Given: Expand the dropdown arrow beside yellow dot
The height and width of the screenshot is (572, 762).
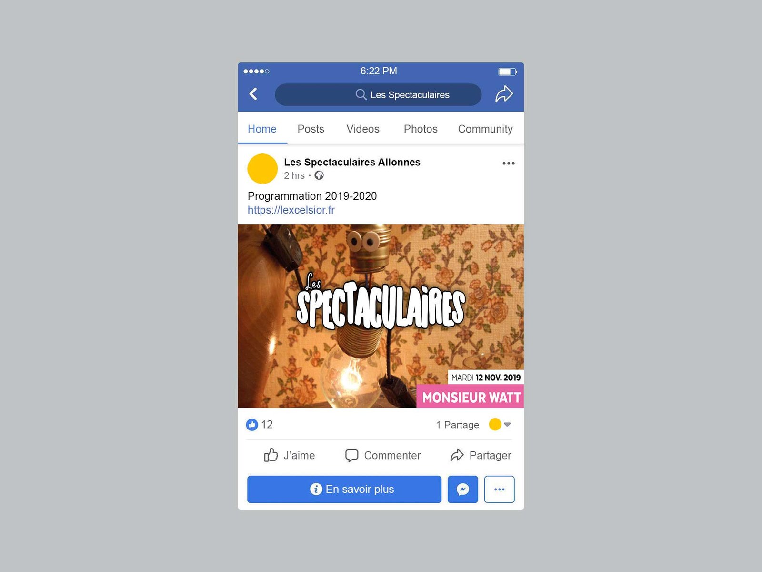Looking at the screenshot, I should click(507, 424).
